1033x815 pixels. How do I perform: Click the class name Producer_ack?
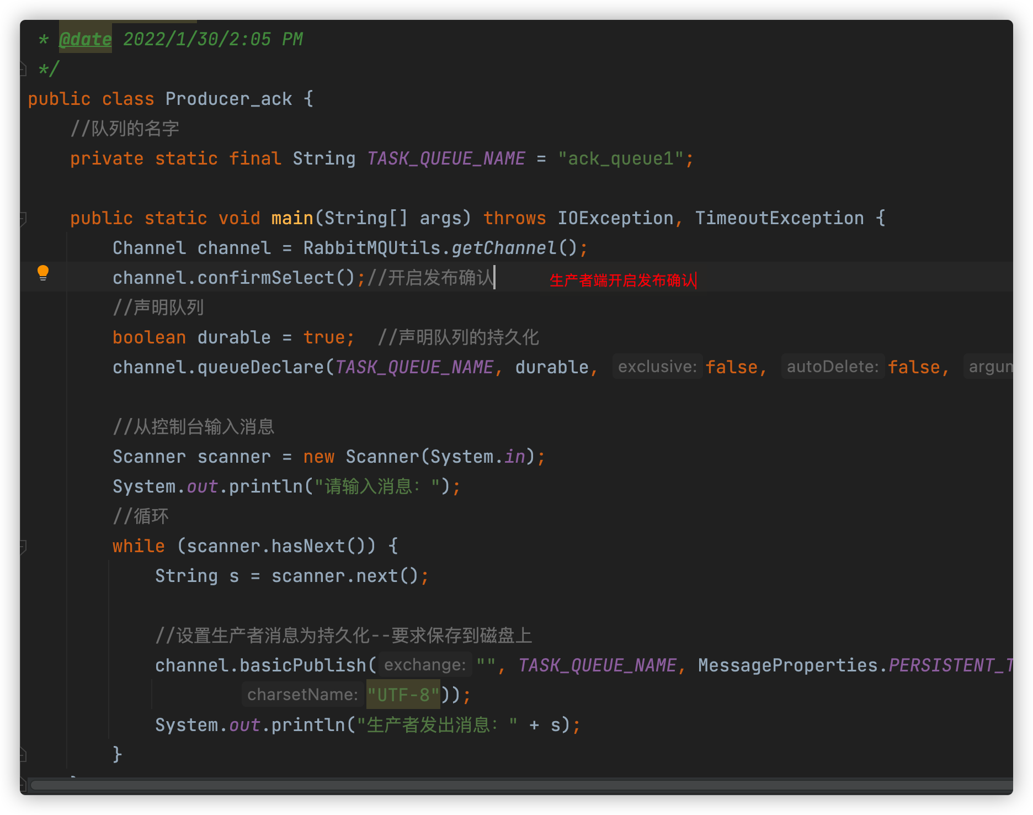click(228, 99)
